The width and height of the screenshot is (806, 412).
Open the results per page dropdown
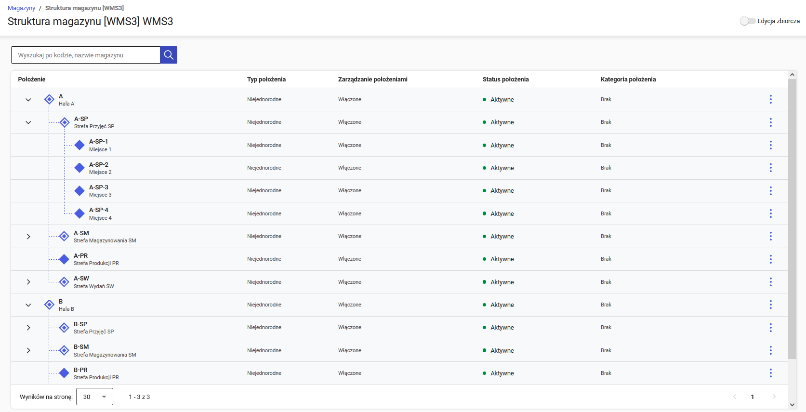tap(94, 397)
